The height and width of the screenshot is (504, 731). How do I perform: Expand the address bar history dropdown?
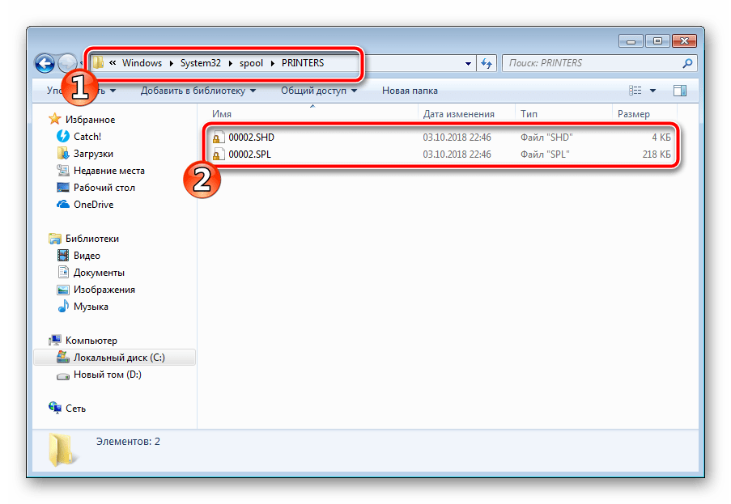(x=469, y=63)
